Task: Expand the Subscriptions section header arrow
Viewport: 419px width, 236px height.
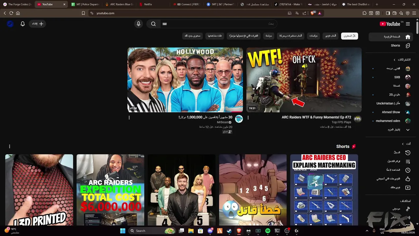Action: click(x=394, y=60)
